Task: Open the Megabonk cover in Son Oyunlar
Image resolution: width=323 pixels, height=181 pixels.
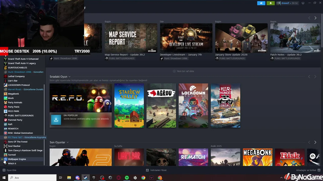Action: [x=258, y=157]
